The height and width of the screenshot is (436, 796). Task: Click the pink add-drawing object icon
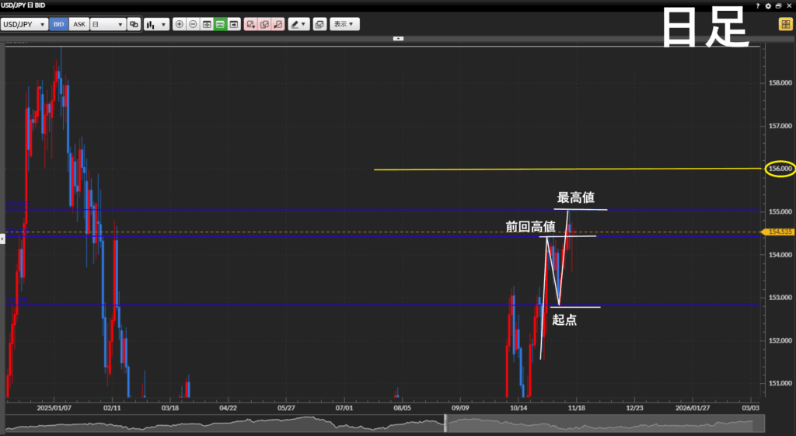tap(250, 24)
